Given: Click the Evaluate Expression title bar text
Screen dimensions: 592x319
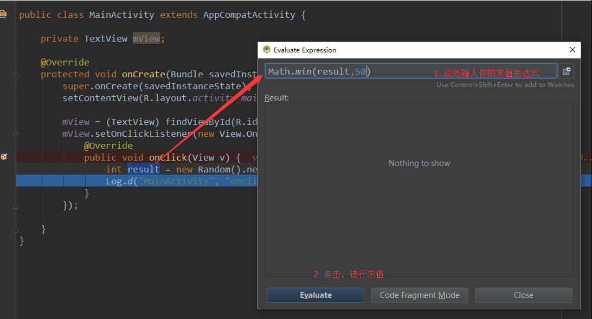Looking at the screenshot, I should 305,50.
